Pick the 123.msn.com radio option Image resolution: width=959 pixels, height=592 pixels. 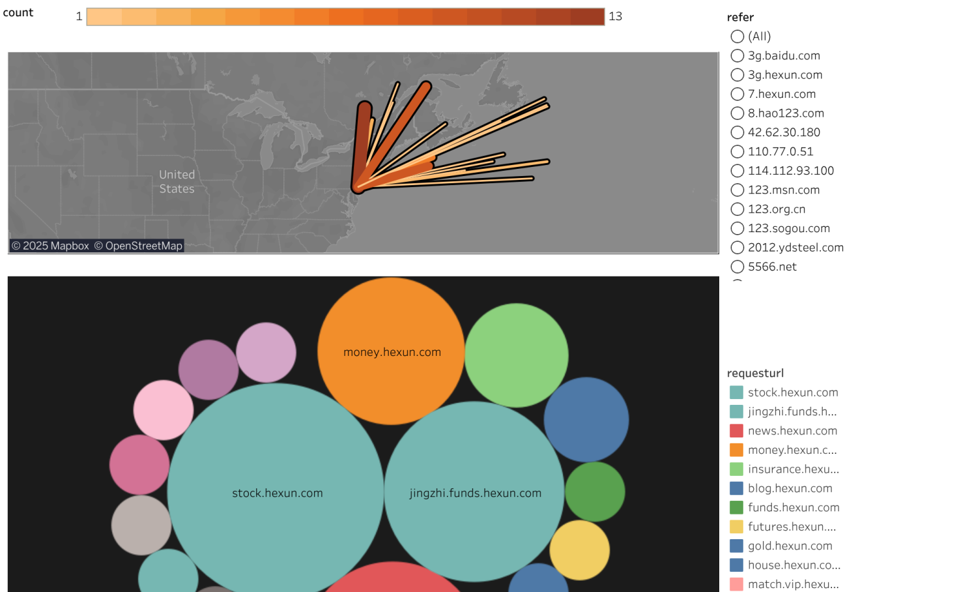point(737,190)
